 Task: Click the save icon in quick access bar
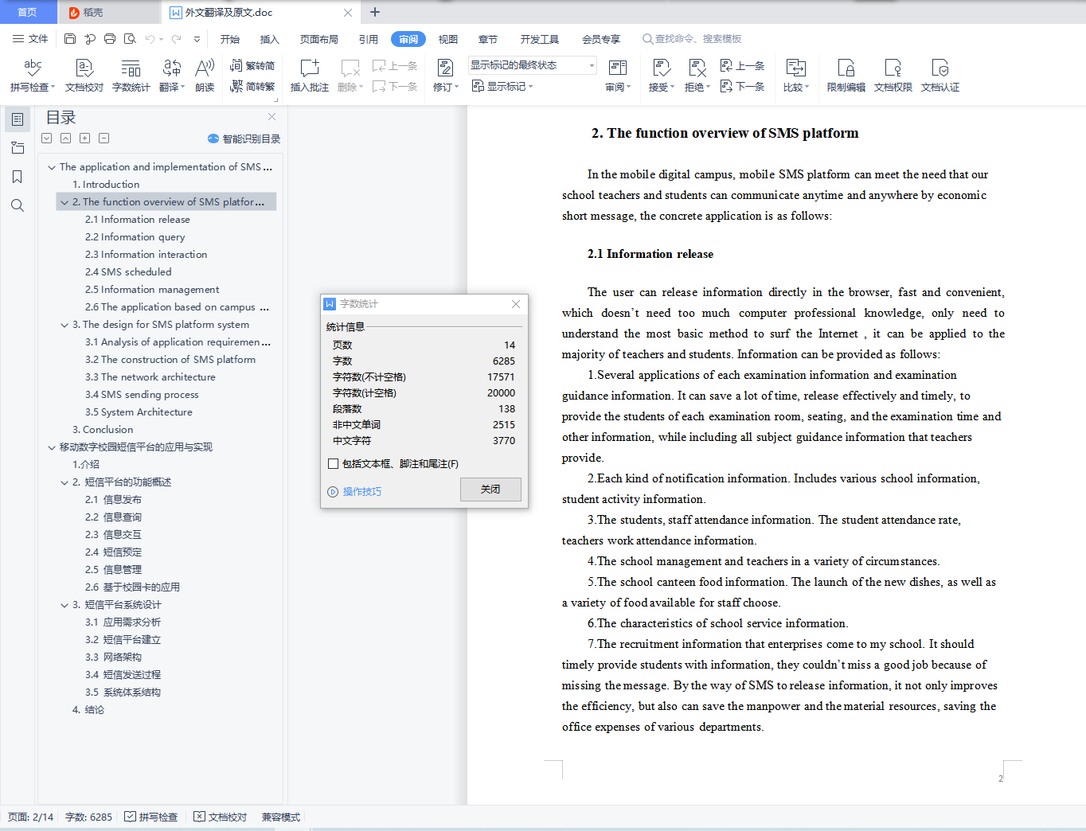(70, 39)
